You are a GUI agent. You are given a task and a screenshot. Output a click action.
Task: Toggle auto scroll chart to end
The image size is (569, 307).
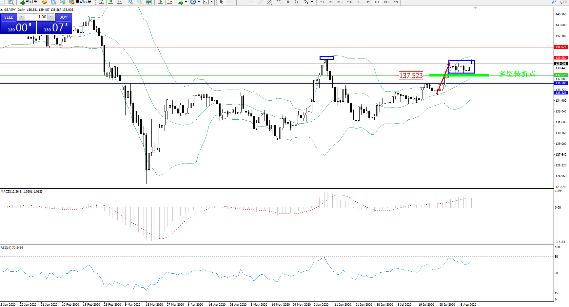160,2
